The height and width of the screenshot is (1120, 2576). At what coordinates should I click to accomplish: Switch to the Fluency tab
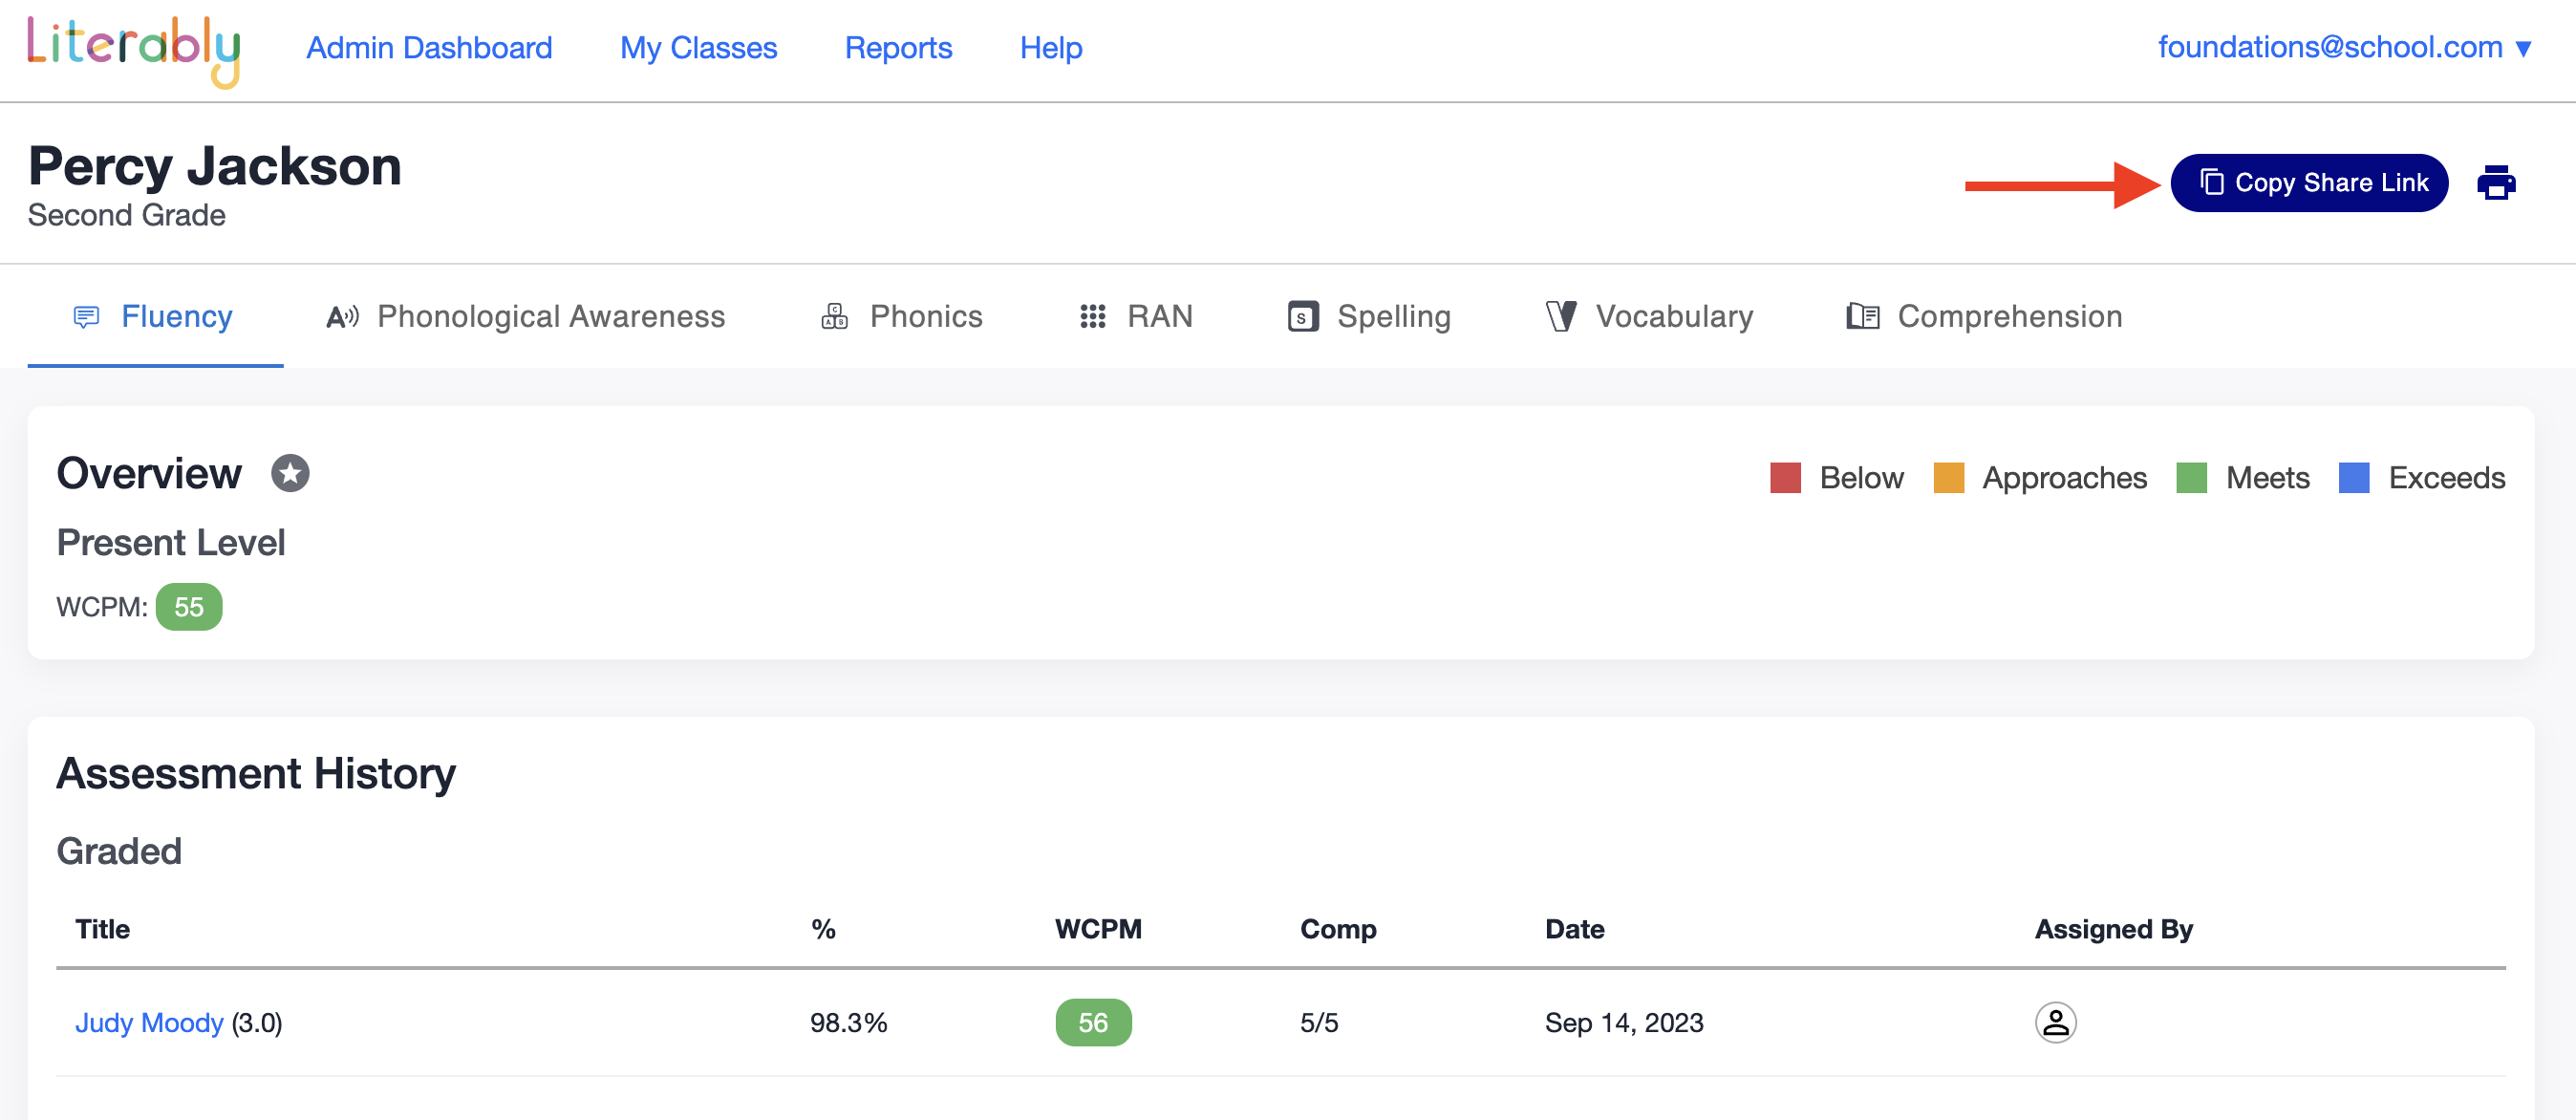(155, 317)
